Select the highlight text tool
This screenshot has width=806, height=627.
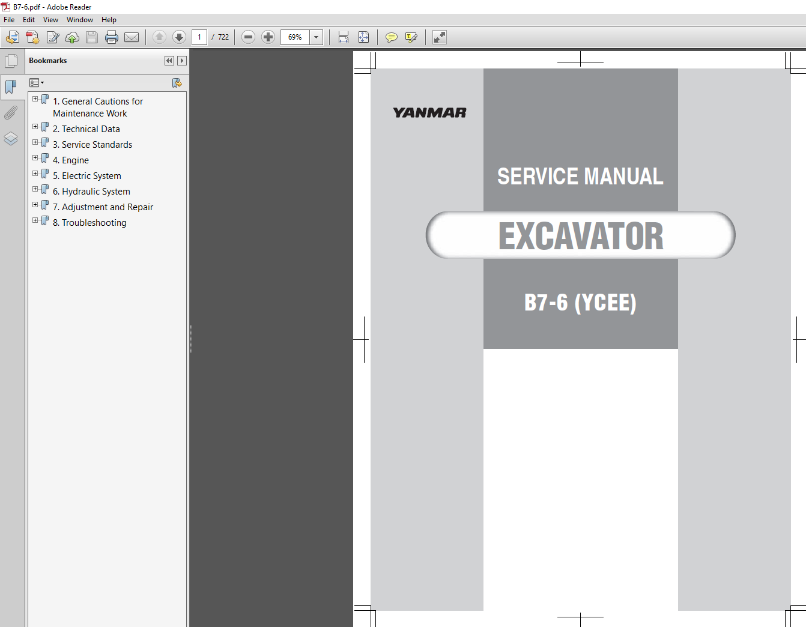pyautogui.click(x=411, y=37)
